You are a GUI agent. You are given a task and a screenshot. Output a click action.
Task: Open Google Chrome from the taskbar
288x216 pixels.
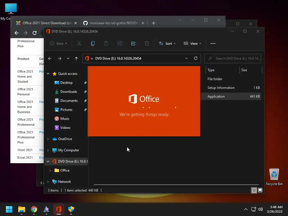click(x=34, y=209)
